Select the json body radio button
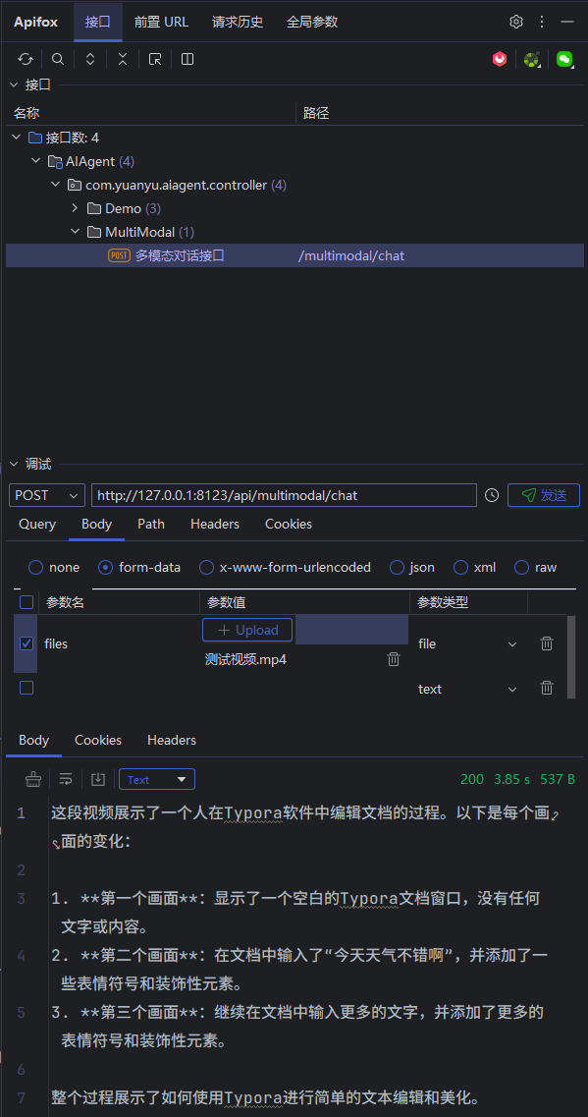The image size is (588, 1117). click(x=397, y=568)
